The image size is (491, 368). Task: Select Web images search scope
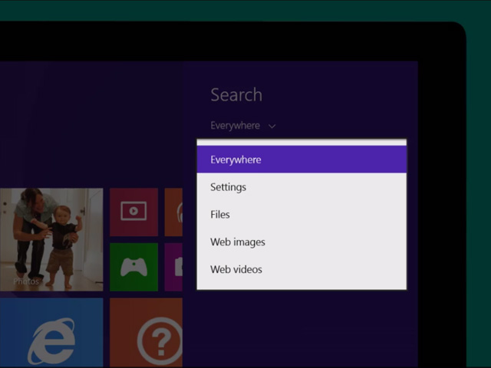(x=302, y=242)
